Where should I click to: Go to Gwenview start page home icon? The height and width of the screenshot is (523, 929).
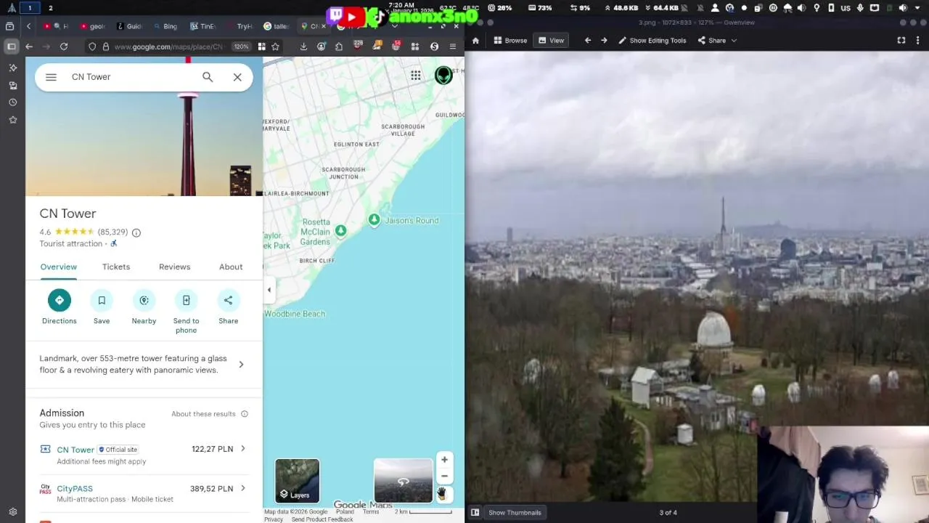475,41
